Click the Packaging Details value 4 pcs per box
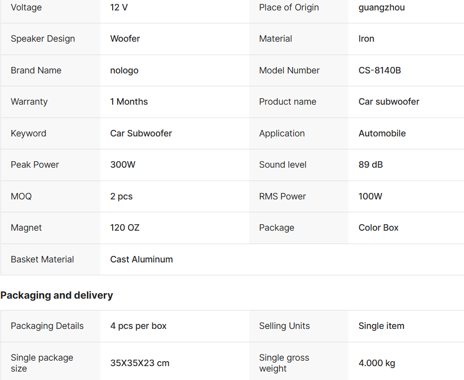Screen dimensions: 464x380 click(138, 326)
